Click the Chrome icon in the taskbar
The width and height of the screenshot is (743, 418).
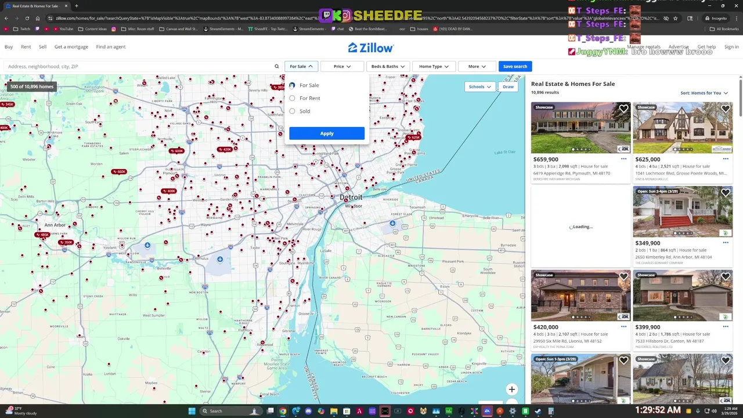[283, 411]
